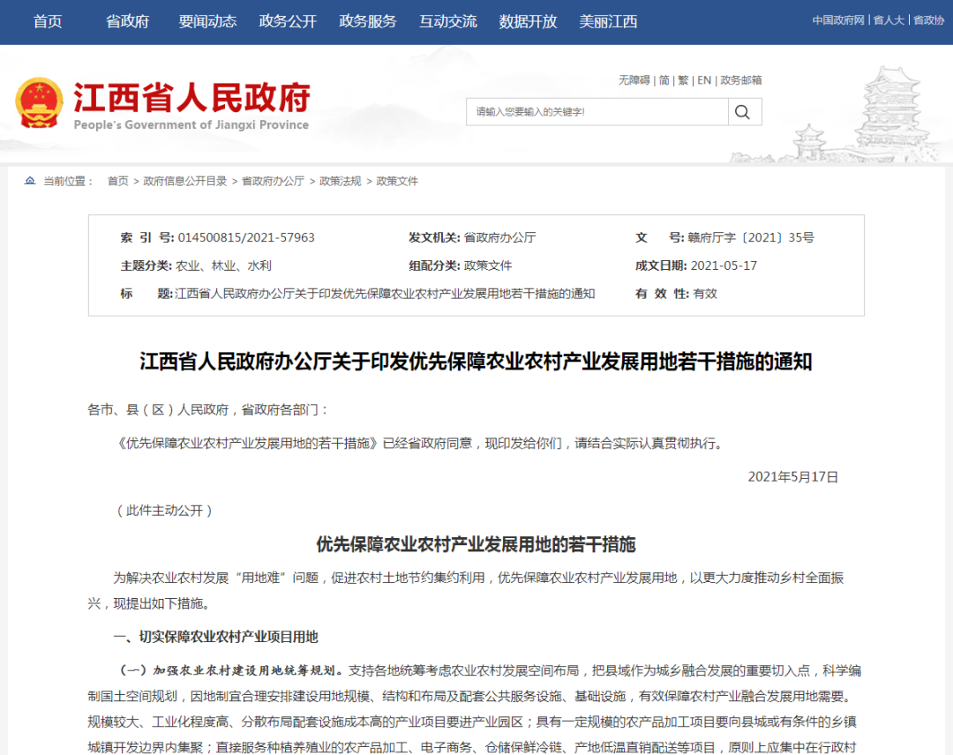The height and width of the screenshot is (755, 953).
Task: Open the 政务邮箱 mailbox link
Action: [741, 80]
